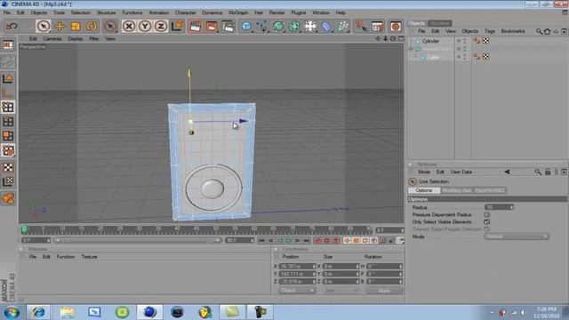This screenshot has height=320, width=569.
Task: Collapse the HyperNURBS tree item
Action: 411,49
